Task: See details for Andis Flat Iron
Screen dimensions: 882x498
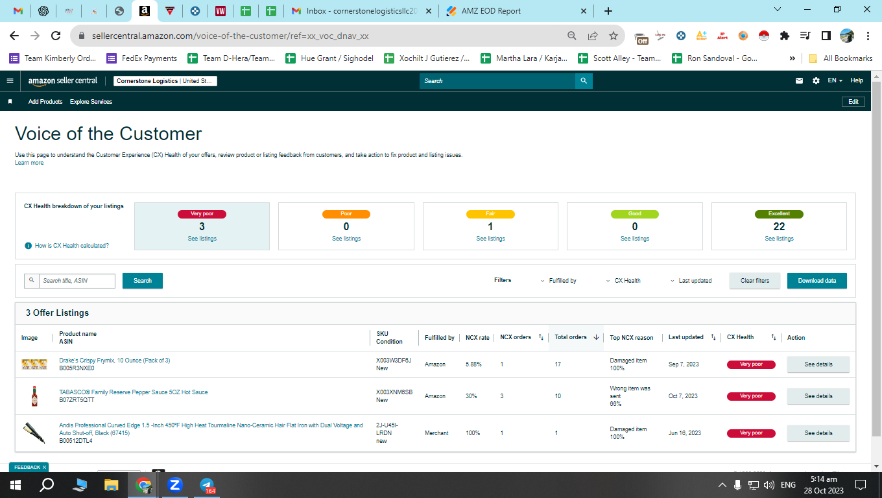Action: pyautogui.click(x=818, y=433)
